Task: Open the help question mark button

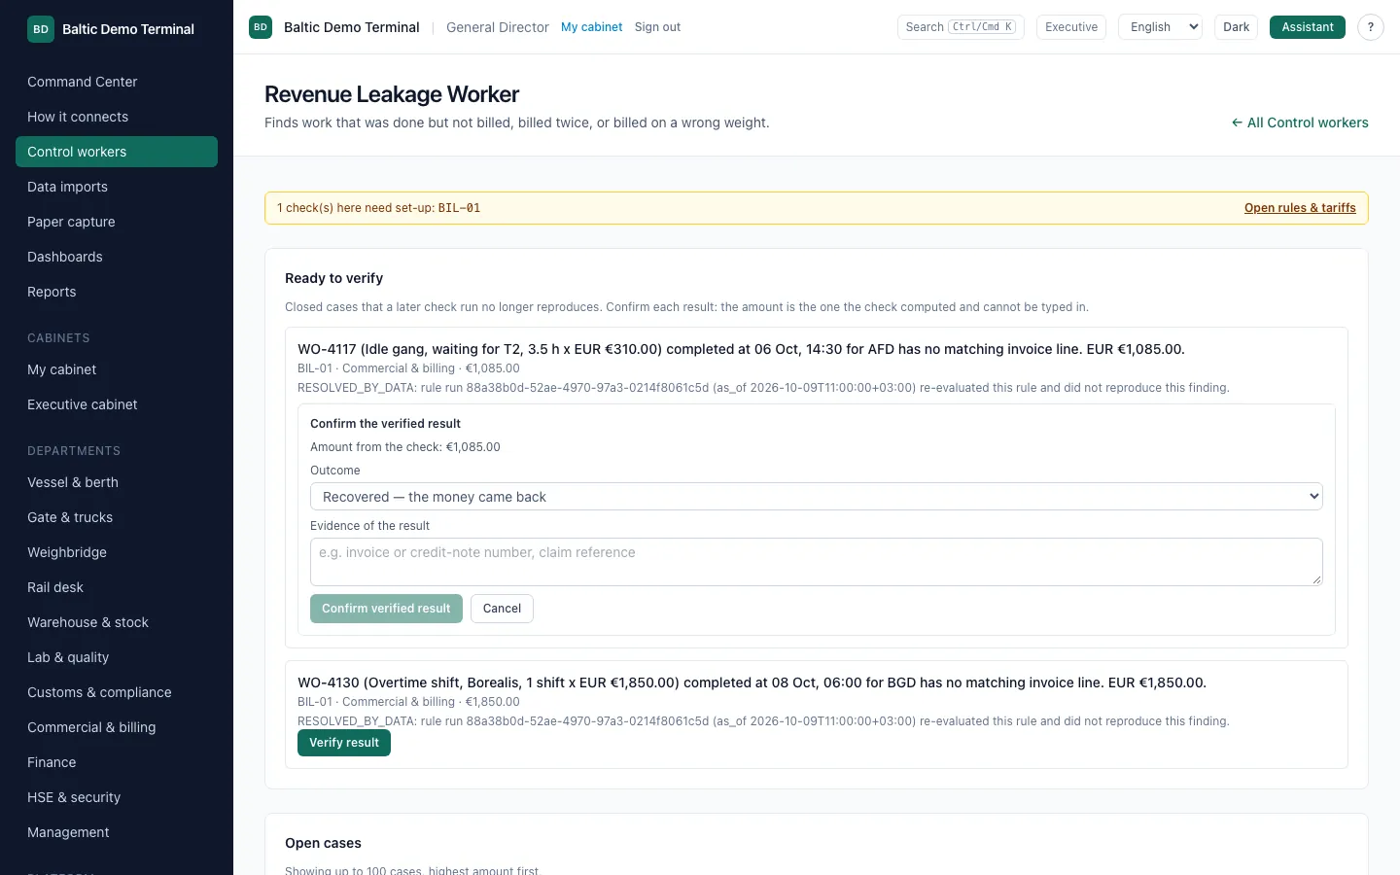Action: click(1370, 27)
